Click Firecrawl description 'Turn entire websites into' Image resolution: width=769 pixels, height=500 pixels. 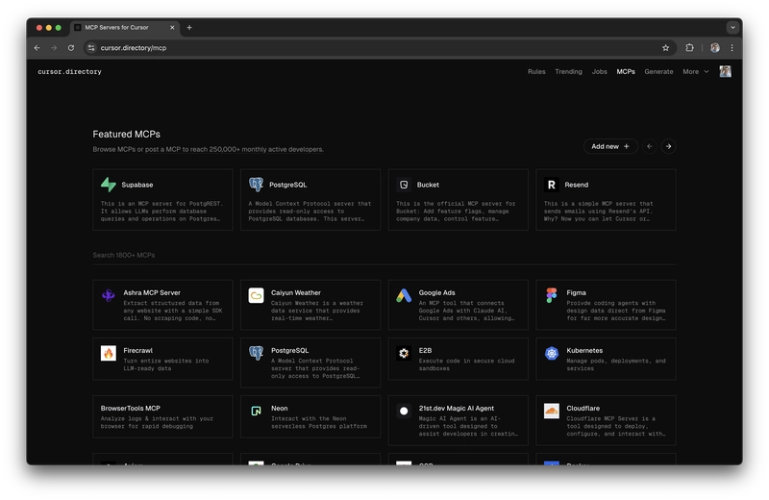(x=166, y=361)
